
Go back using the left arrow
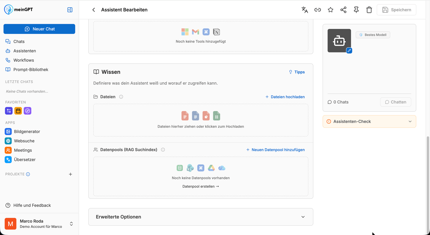[94, 10]
